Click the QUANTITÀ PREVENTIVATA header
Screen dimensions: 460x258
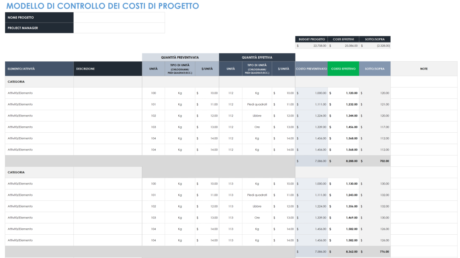180,57
